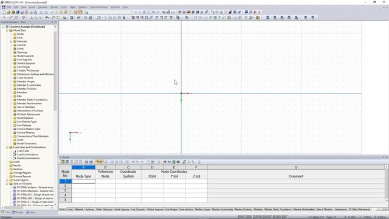The height and width of the screenshot is (219, 389).
Task: Toggle SNAP in the status bar
Action: [241, 217]
